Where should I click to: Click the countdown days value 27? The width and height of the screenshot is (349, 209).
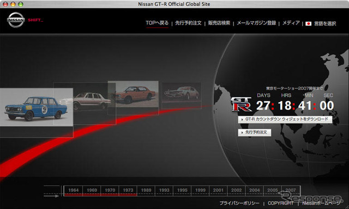coord(263,106)
